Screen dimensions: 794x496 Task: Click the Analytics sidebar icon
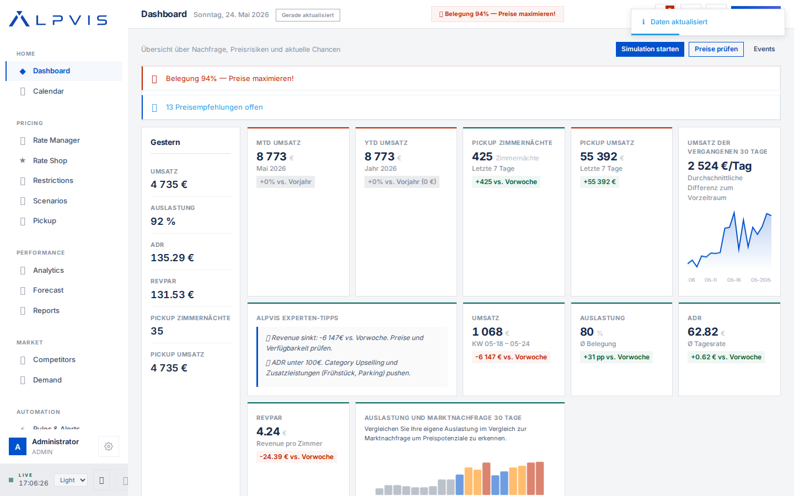(x=23, y=271)
